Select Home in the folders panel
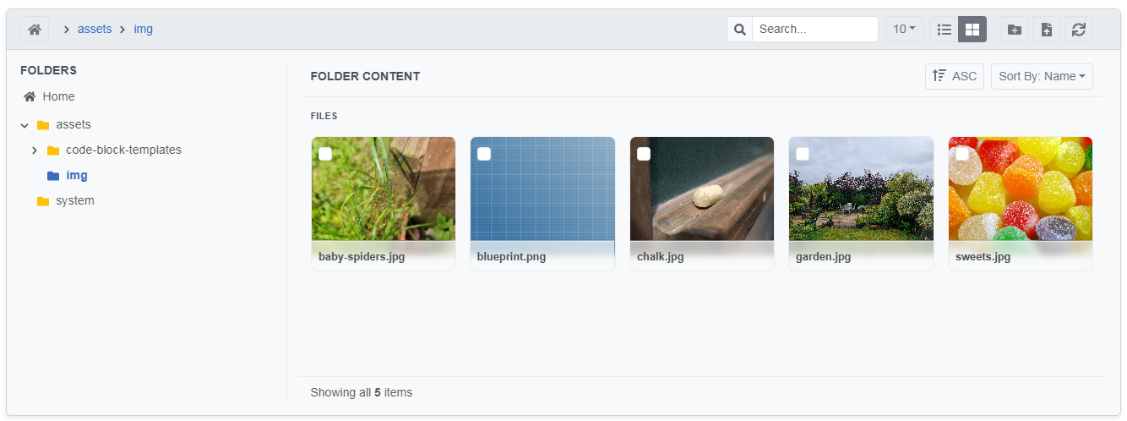Viewport: 1127px width, 421px height. [58, 96]
